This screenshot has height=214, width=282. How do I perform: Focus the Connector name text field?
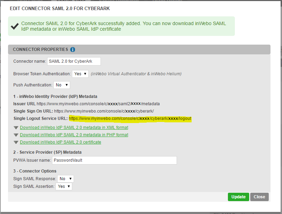(74, 61)
